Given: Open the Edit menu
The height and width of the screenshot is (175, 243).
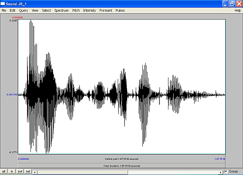Looking at the screenshot, I should pos(12,10).
